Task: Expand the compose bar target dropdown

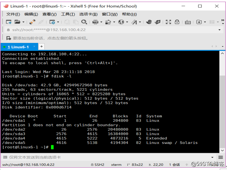Action: (212, 157)
